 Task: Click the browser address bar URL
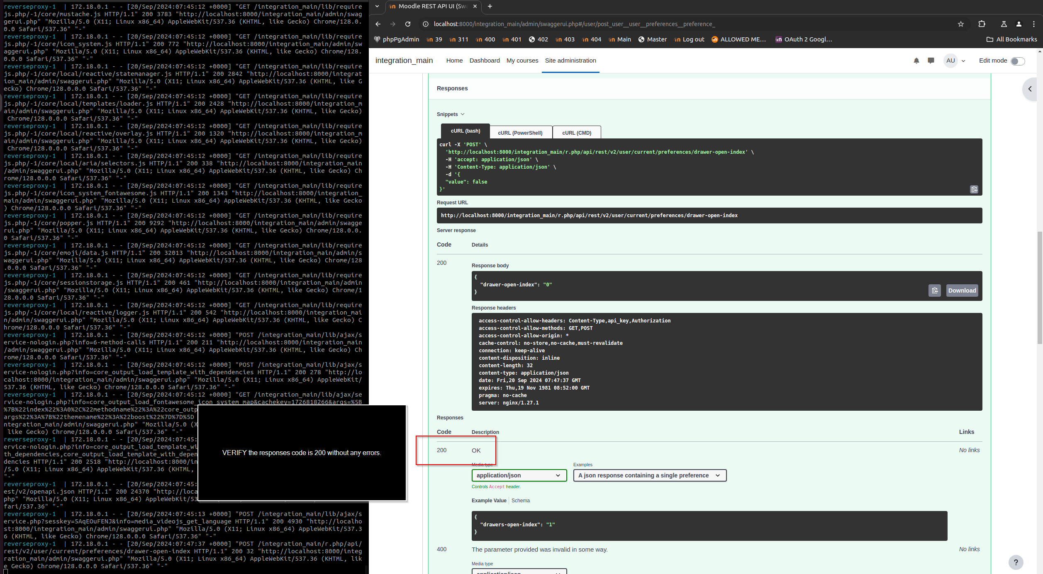(x=574, y=24)
